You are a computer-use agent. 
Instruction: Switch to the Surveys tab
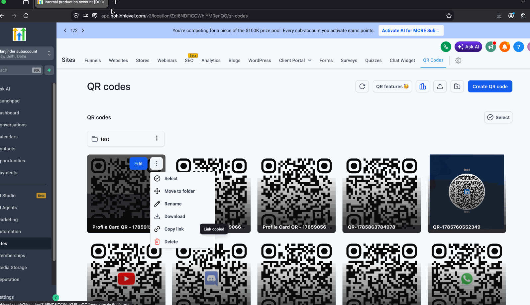349,61
